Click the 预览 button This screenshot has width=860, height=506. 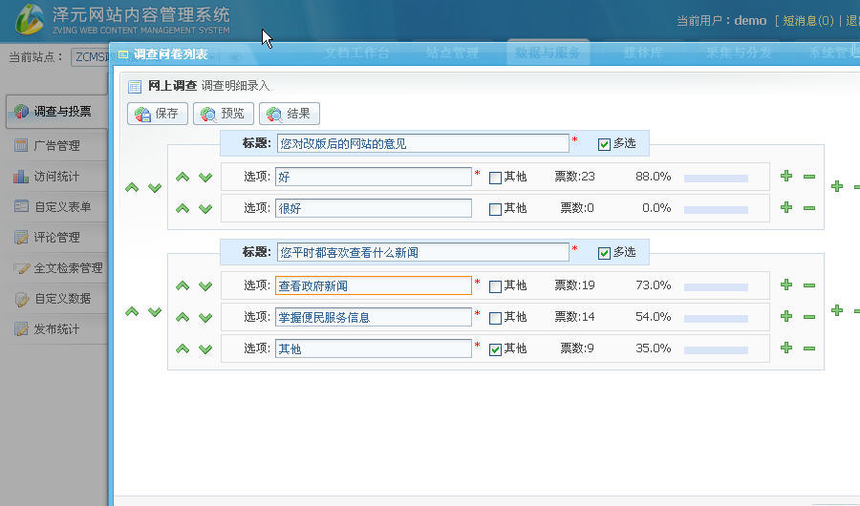click(224, 114)
